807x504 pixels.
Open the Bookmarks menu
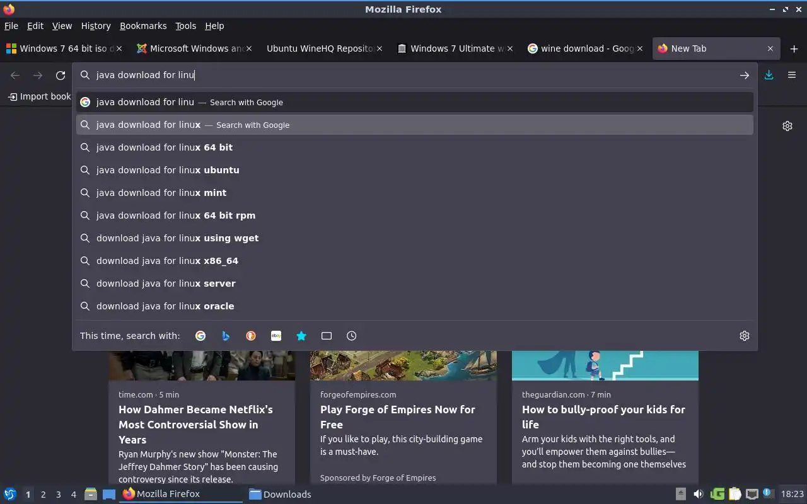(x=143, y=26)
